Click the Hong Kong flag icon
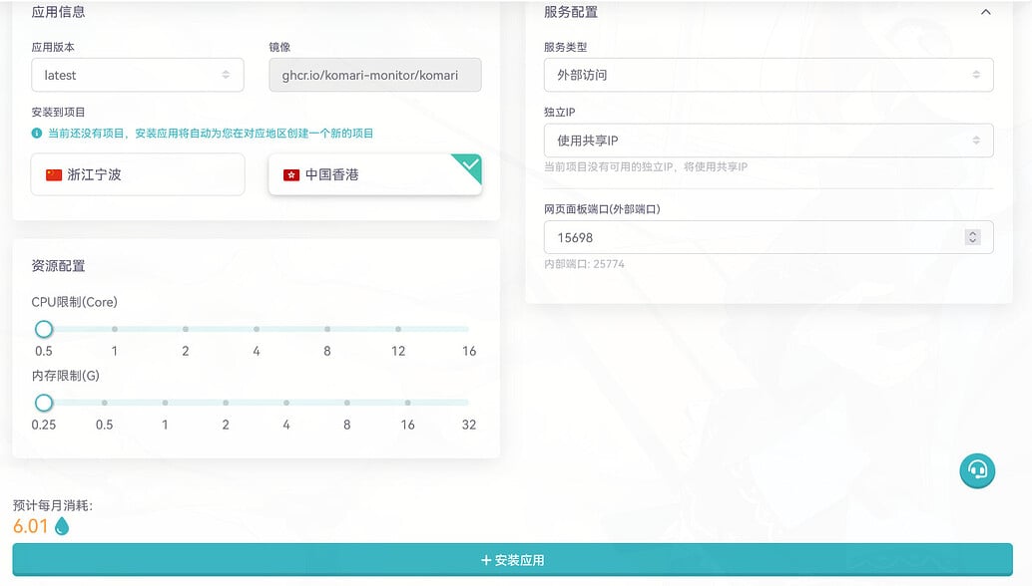The height and width of the screenshot is (586, 1032). (x=291, y=174)
